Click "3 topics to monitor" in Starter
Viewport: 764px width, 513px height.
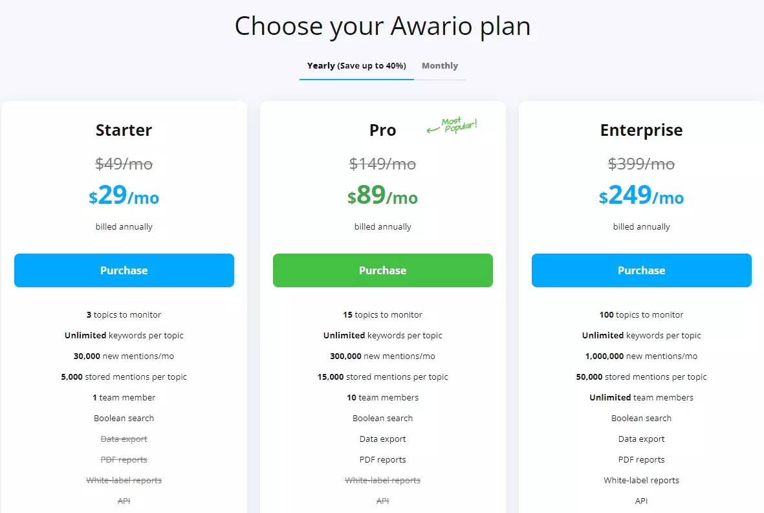coord(124,315)
